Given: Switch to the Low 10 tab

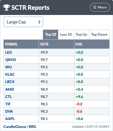Looking at the screenshot, I should (x=66, y=35).
